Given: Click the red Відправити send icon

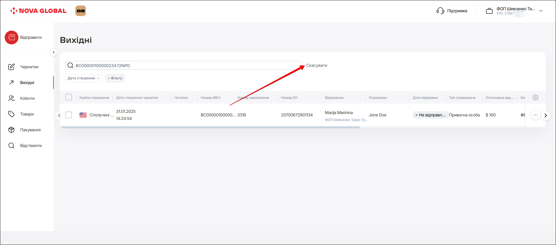Looking at the screenshot, I should (11, 38).
